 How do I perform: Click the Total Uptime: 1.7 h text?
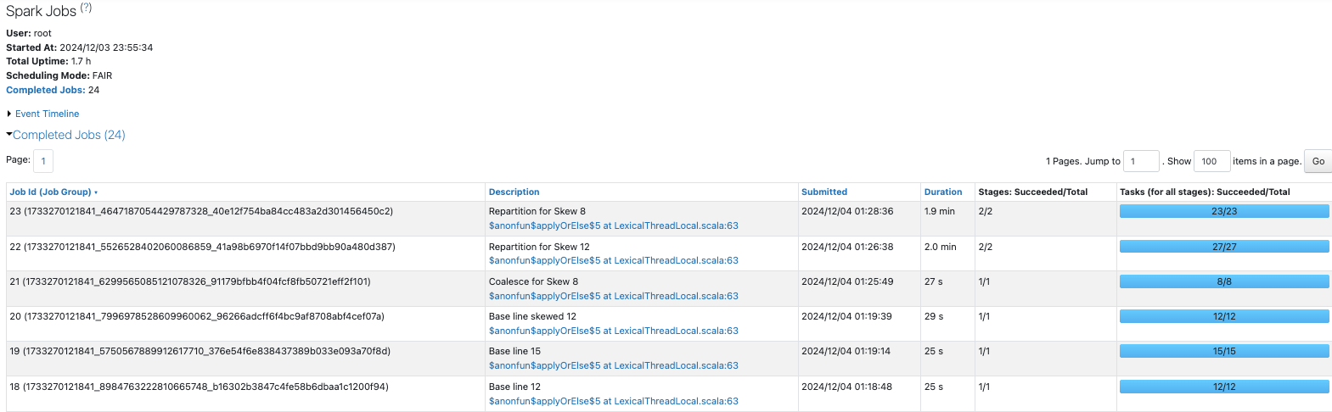pos(48,61)
